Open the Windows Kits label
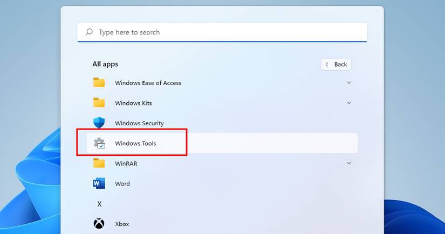This screenshot has height=234, width=445. click(x=133, y=103)
